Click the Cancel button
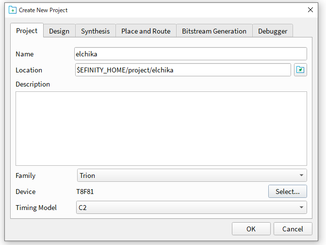Screen dimensions: 326x245 click(293, 229)
